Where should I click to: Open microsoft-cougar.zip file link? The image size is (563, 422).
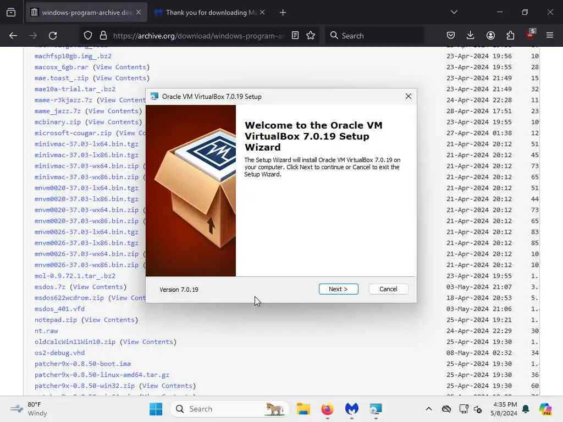[x=73, y=133]
